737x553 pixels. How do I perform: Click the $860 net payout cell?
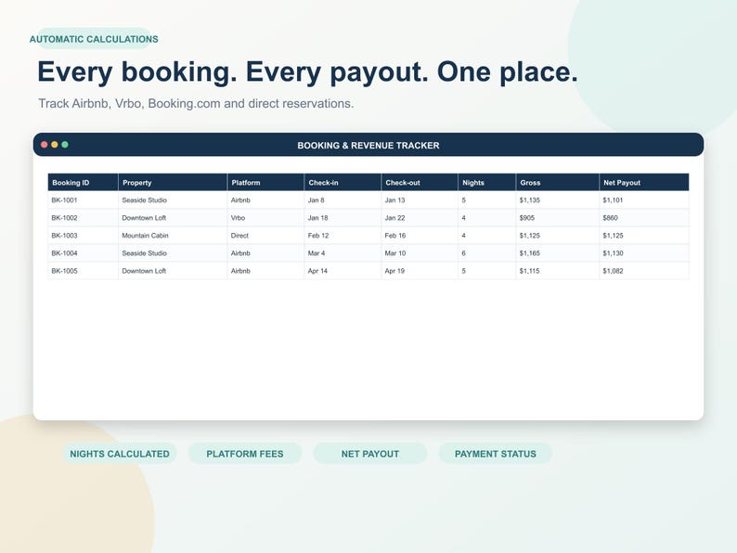[x=644, y=218]
